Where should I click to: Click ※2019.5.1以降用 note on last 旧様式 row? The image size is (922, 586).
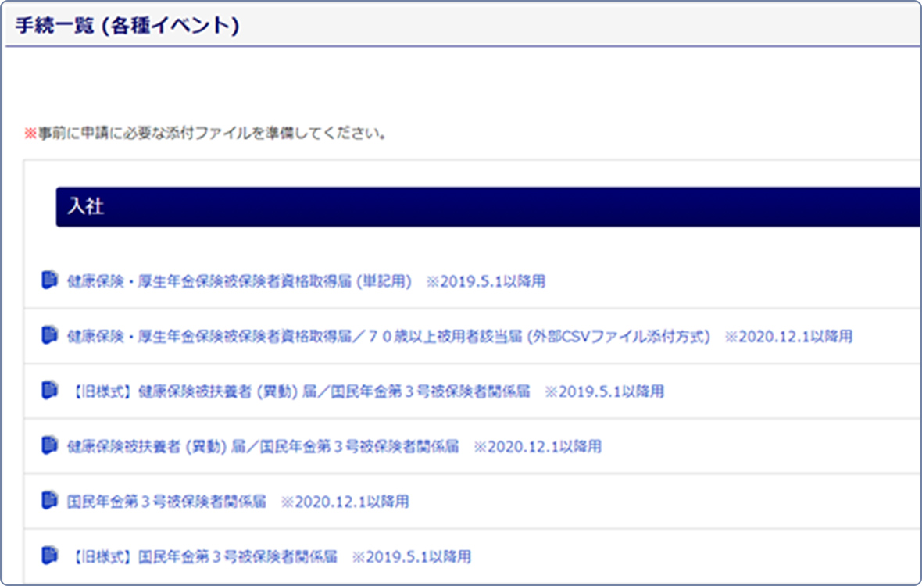coord(411,557)
